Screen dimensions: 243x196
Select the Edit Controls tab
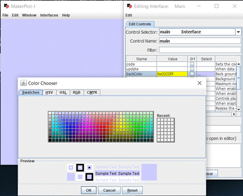coord(140,24)
